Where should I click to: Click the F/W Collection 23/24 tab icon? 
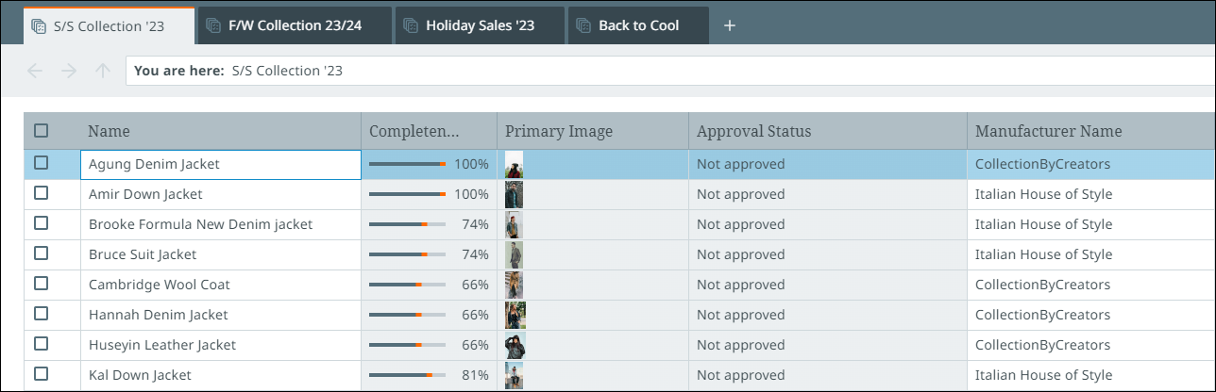[x=213, y=25]
